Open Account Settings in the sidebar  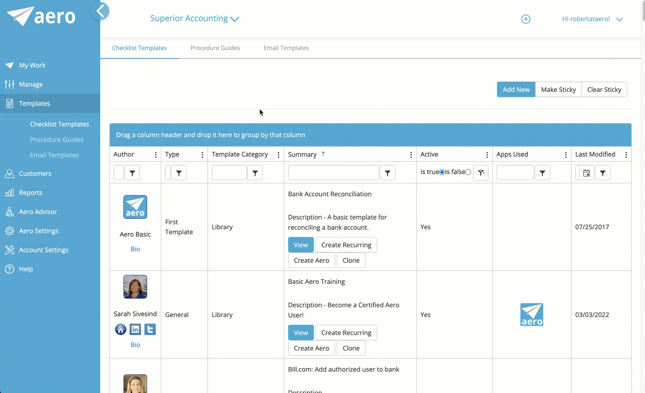tap(50, 250)
